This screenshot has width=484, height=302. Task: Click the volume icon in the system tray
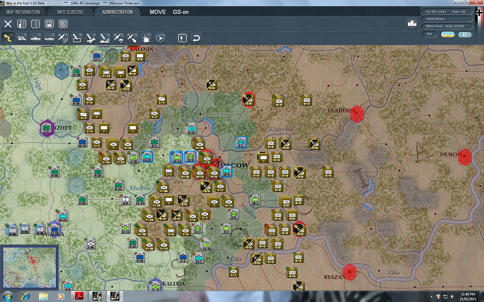[x=452, y=297]
